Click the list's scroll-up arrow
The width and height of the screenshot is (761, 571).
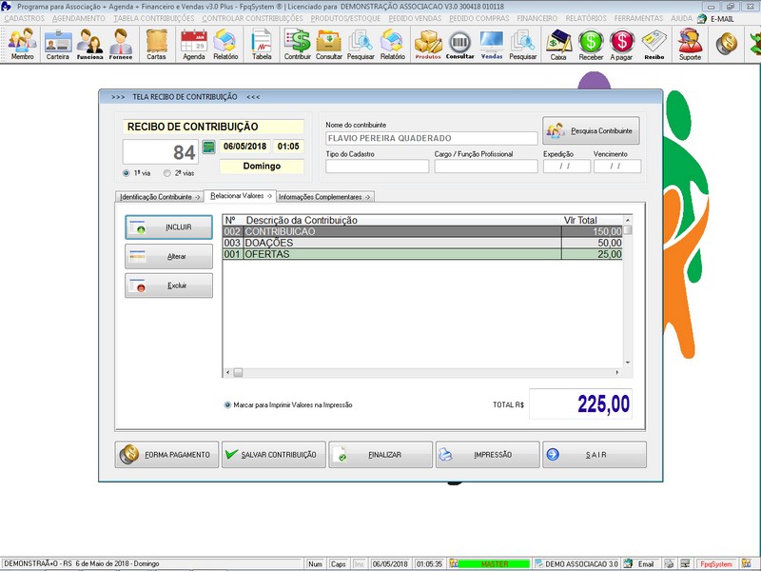click(x=628, y=220)
